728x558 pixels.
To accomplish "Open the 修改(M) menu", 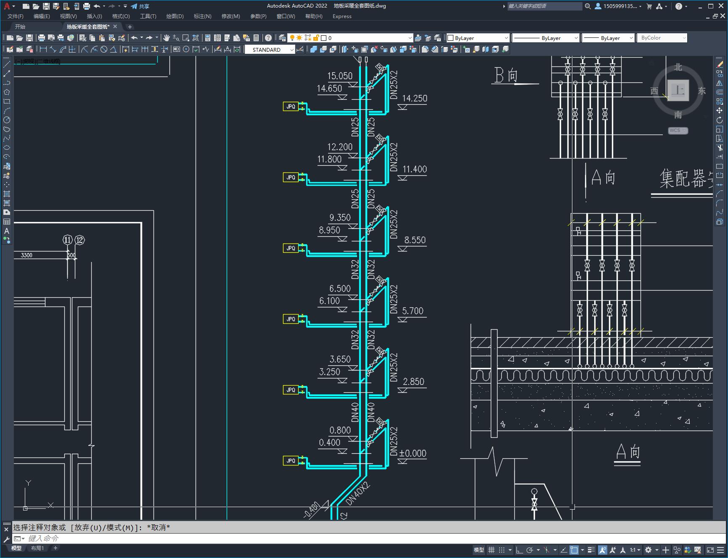I will point(230,16).
